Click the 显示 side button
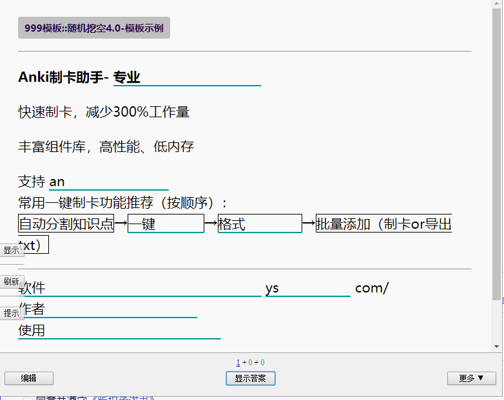Screen dimensions: 504x400 click(12, 250)
